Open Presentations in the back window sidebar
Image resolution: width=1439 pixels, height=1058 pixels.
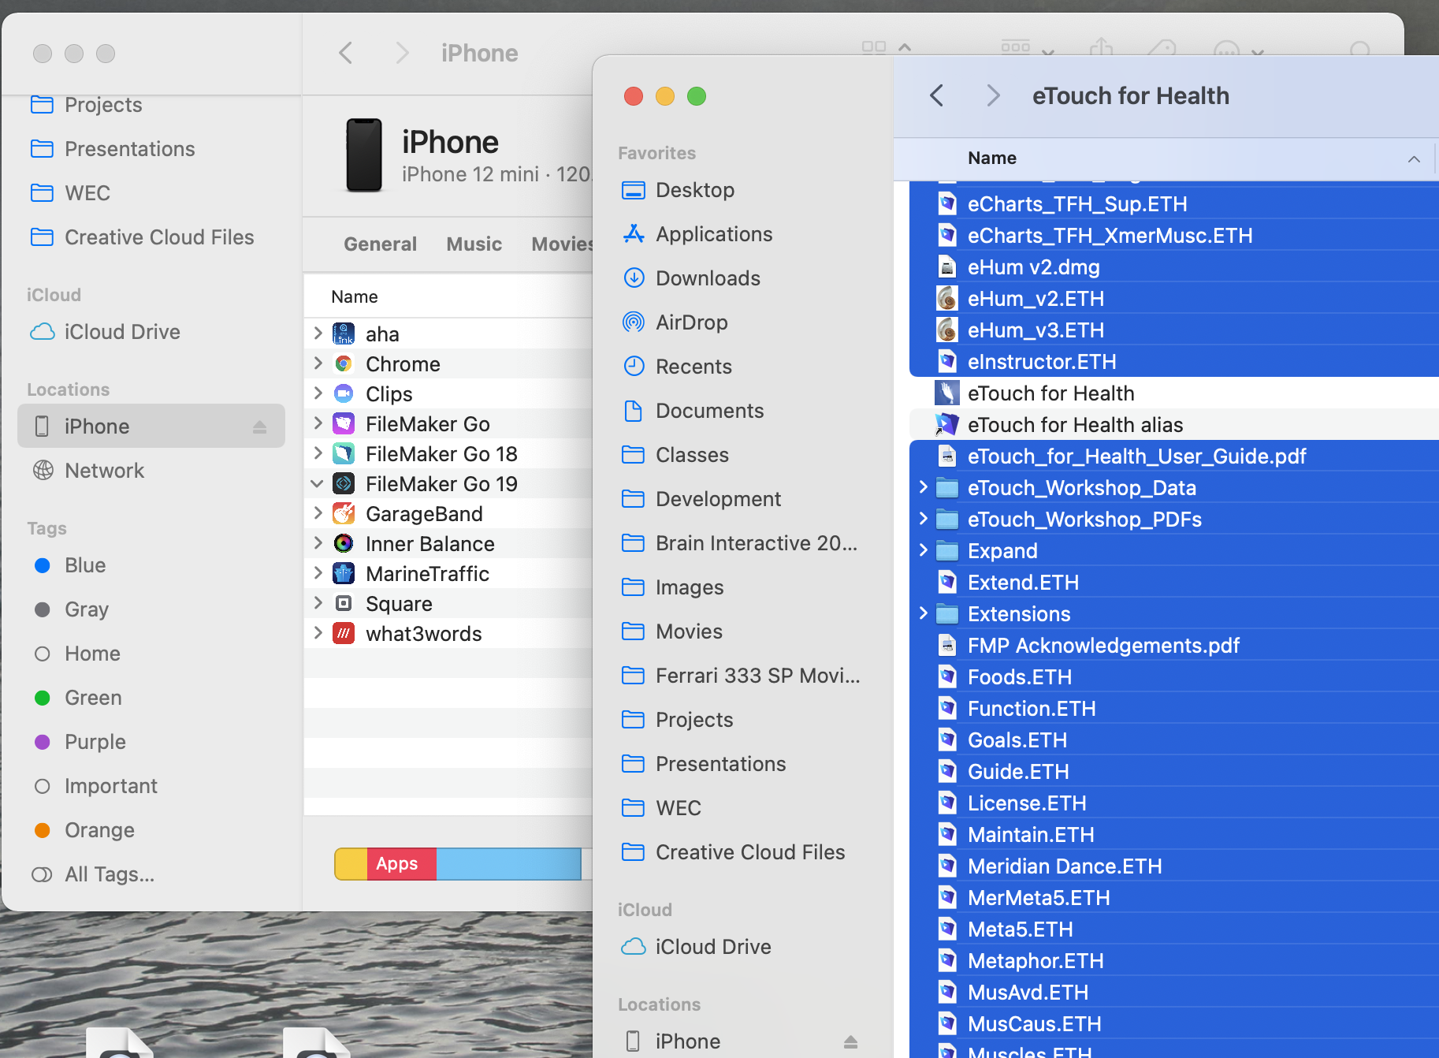[x=113, y=149]
